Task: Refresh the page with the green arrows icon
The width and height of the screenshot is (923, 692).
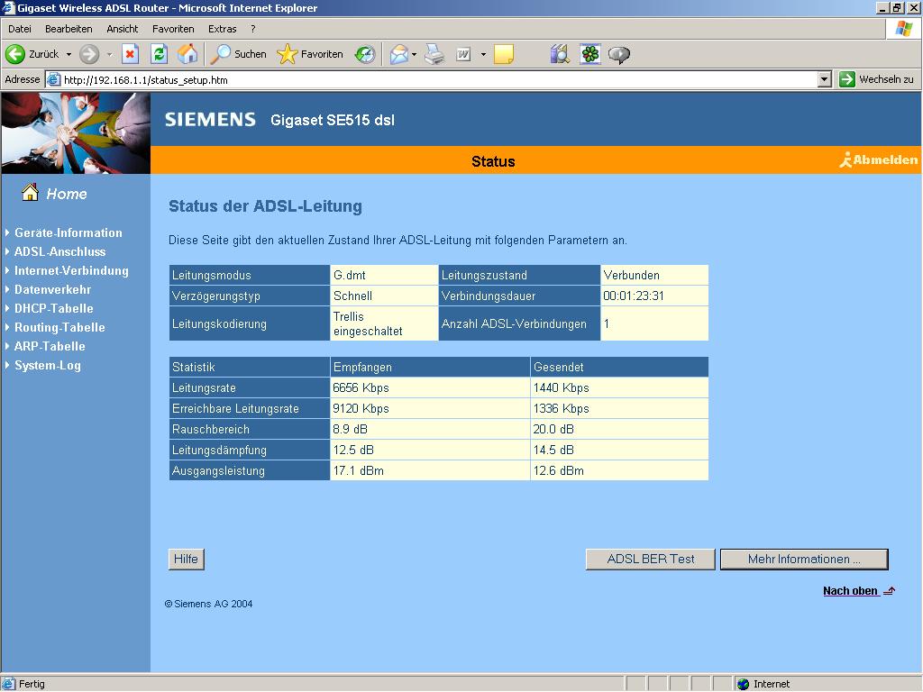Action: coord(159,54)
